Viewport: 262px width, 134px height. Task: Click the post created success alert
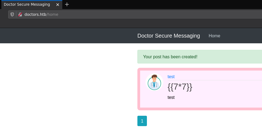coord(200,57)
